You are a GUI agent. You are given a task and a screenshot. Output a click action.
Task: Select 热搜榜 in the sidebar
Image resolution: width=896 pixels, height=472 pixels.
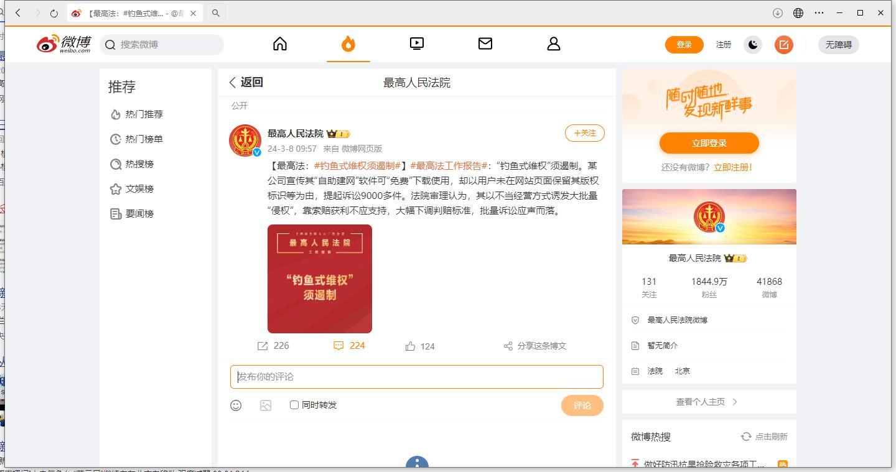click(x=139, y=164)
